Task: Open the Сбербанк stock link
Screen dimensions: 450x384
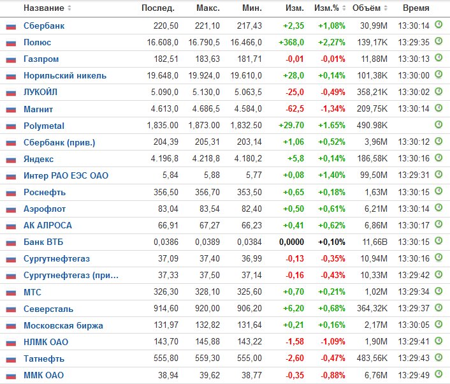Action: point(44,26)
